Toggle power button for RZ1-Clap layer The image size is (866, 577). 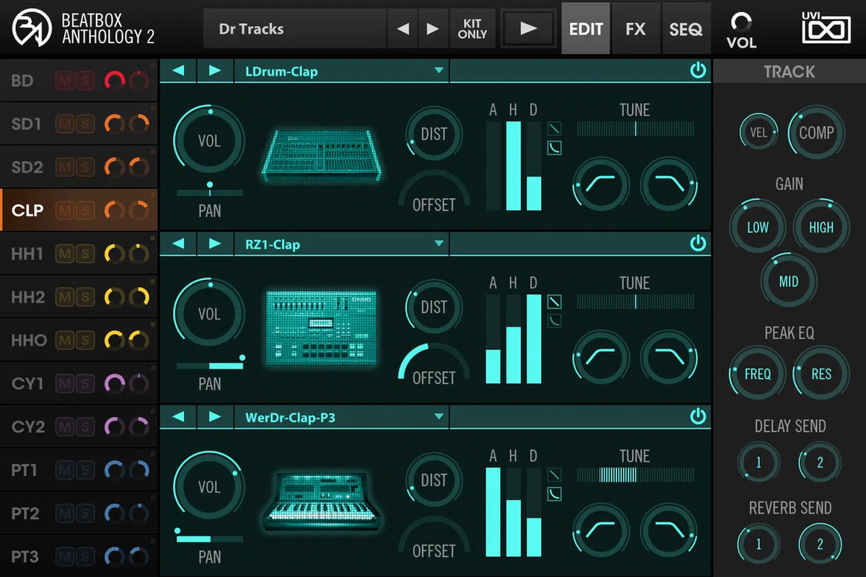pos(697,244)
